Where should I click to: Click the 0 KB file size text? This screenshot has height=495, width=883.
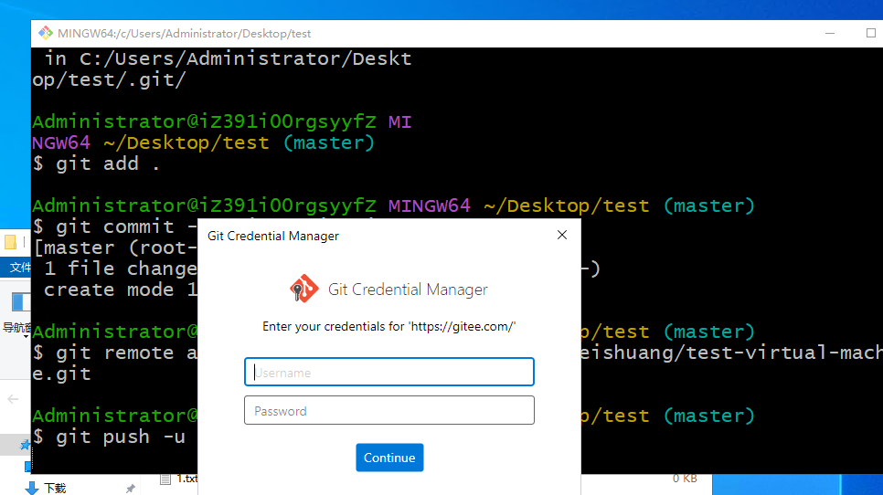pyautogui.click(x=685, y=479)
